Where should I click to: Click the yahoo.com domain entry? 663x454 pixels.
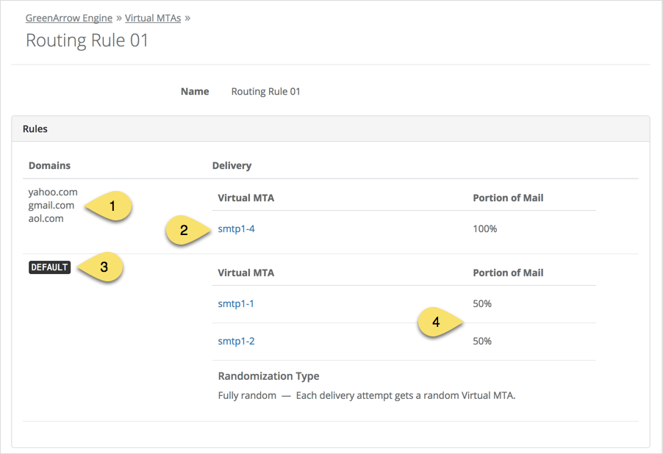52,192
